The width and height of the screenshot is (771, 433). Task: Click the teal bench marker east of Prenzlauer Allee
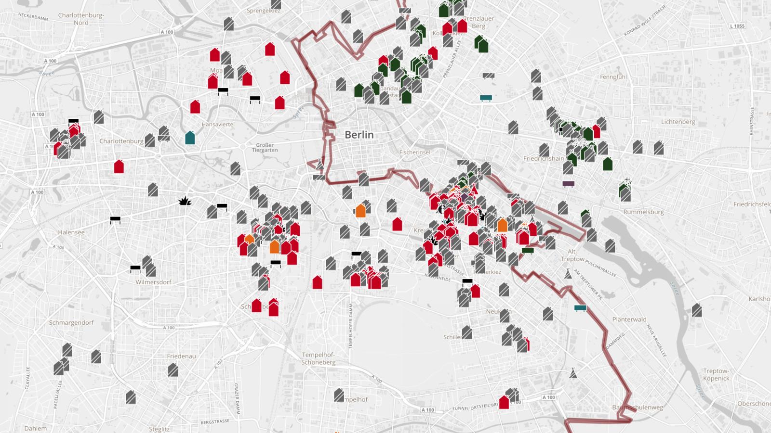[486, 98]
